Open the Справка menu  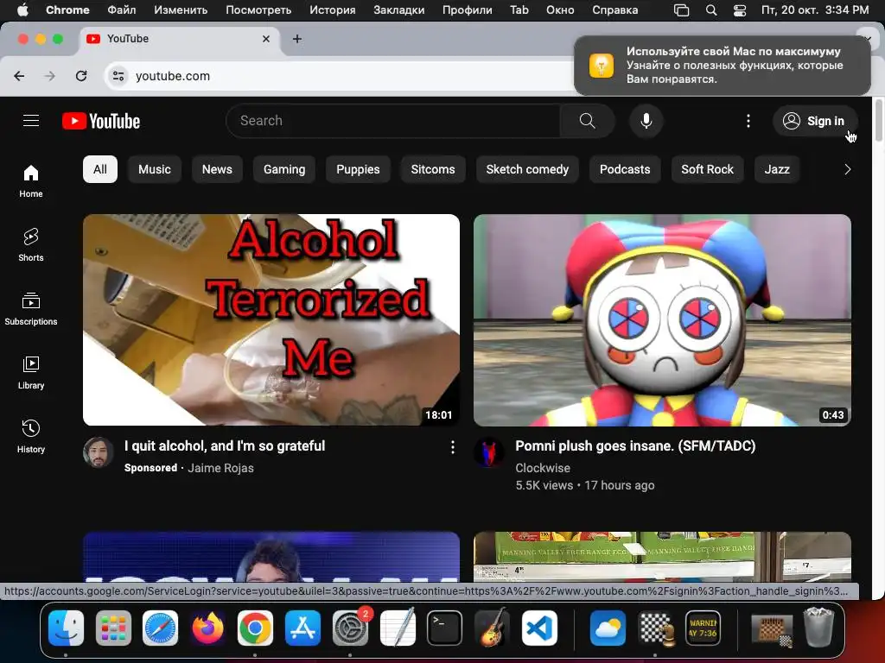tap(615, 9)
